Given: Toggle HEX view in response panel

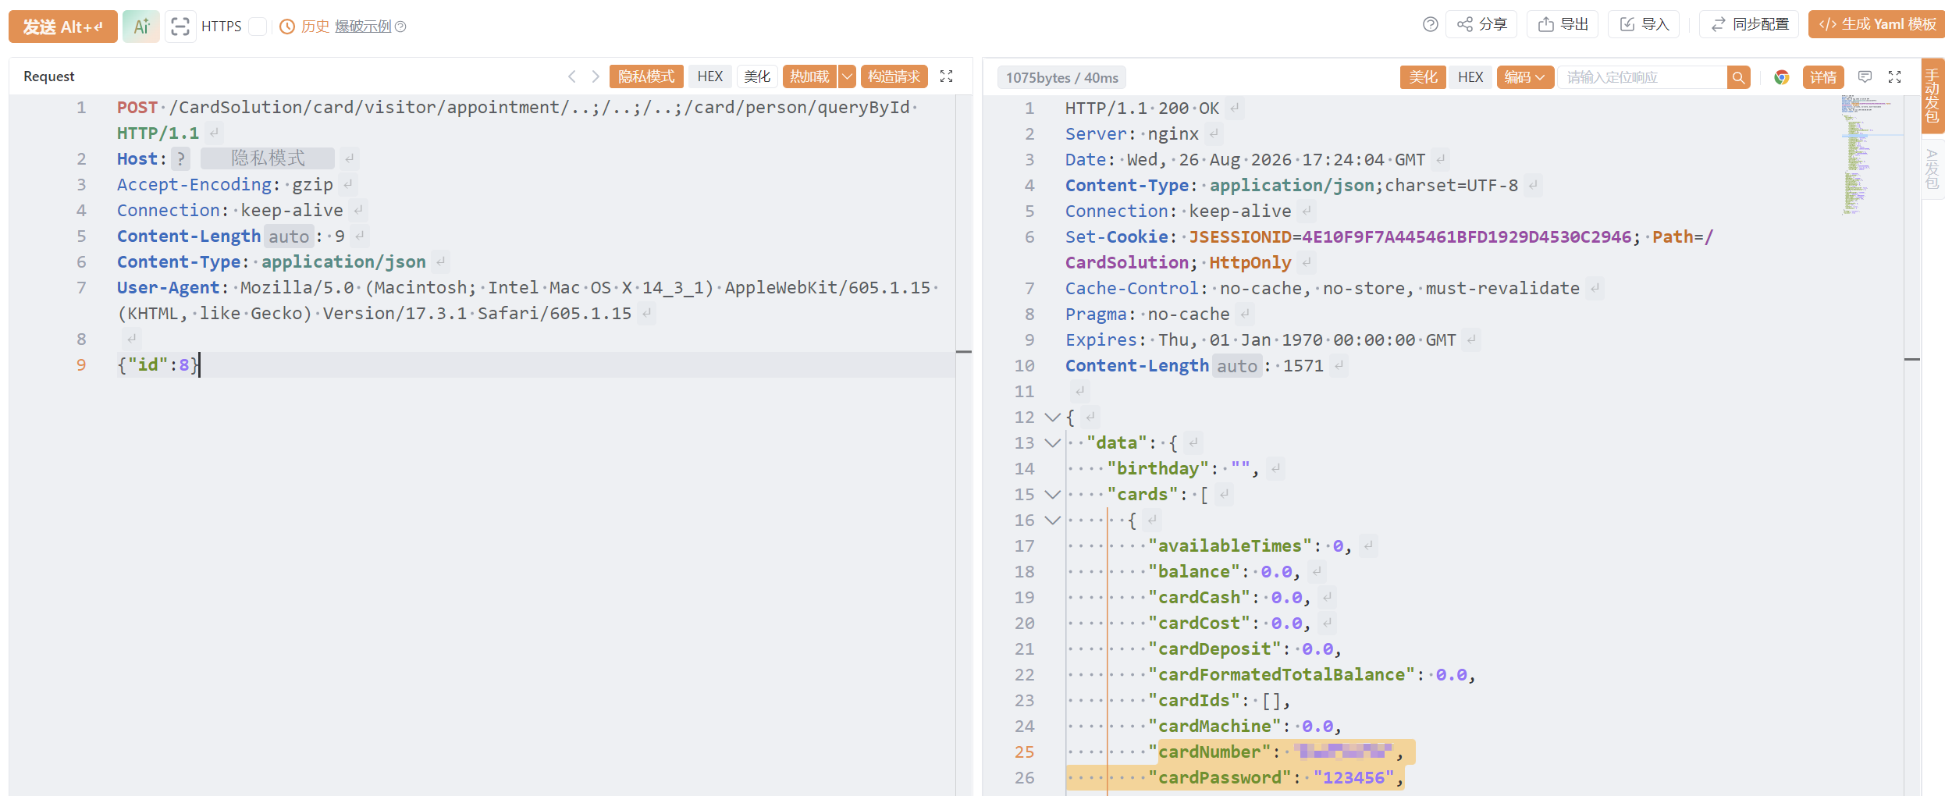Looking at the screenshot, I should pyautogui.click(x=1470, y=77).
